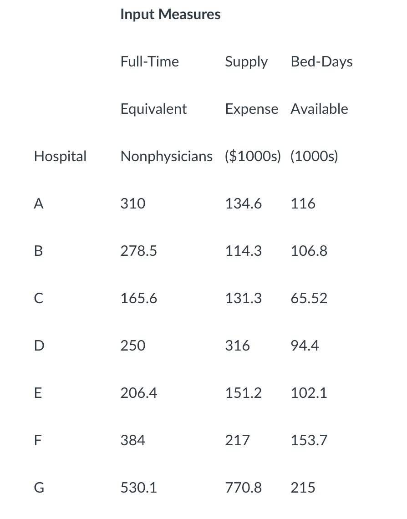
Task: Select bed-days value 153.7
Action: [x=309, y=440]
